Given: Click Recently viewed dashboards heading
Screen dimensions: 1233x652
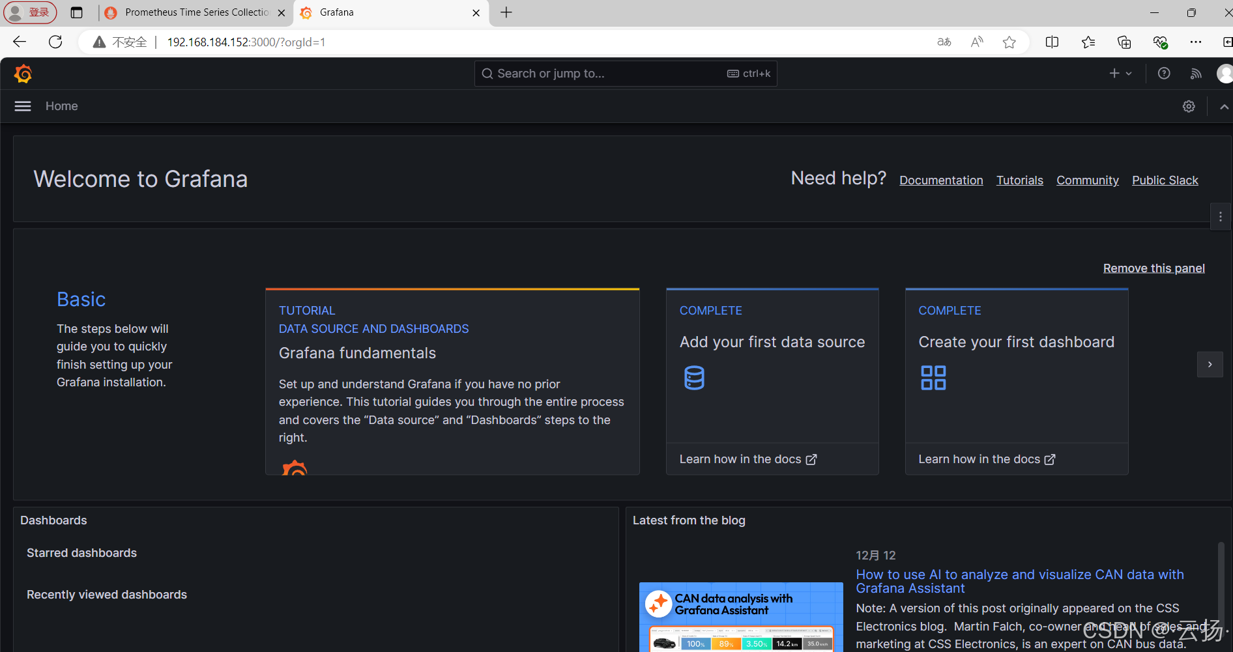Looking at the screenshot, I should click(x=107, y=595).
